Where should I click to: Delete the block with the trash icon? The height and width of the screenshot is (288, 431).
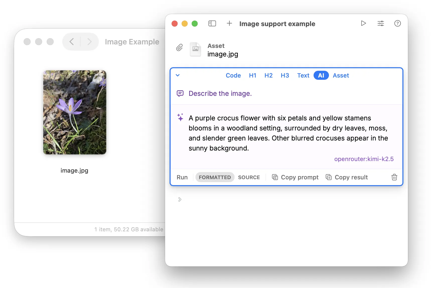(x=394, y=177)
